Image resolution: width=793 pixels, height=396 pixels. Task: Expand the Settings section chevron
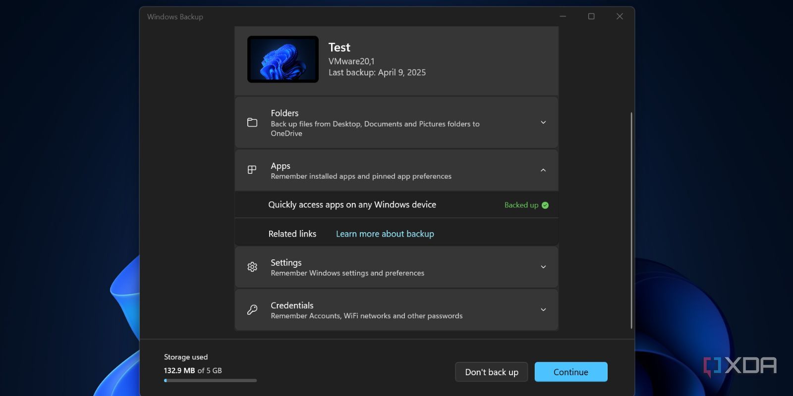pos(543,267)
